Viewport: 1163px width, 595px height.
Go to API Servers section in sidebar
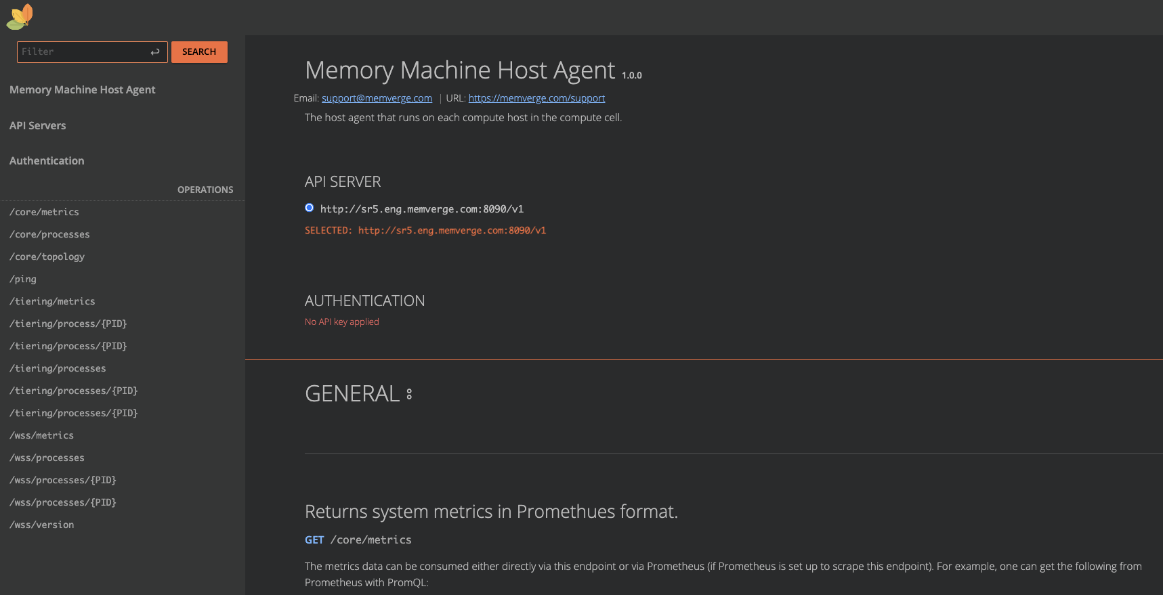tap(38, 126)
